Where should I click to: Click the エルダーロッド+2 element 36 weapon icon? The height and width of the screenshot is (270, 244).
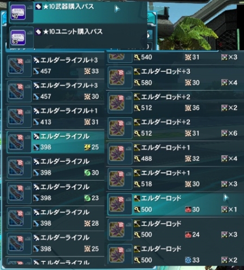(117, 102)
